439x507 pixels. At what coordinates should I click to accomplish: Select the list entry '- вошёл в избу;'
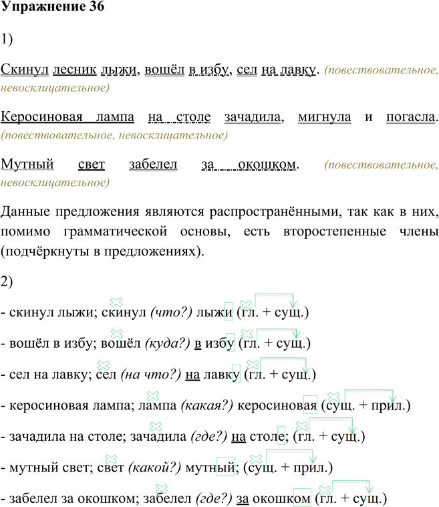coord(49,343)
